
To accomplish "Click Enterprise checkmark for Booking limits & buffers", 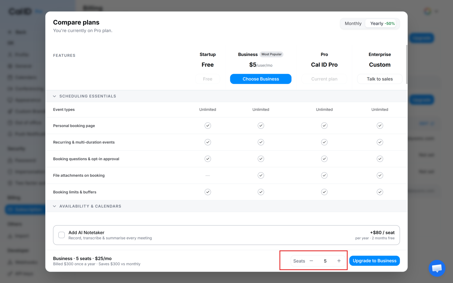I will click(380, 192).
